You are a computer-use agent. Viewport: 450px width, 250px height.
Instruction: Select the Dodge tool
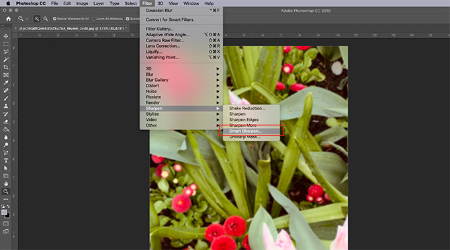tap(6, 145)
